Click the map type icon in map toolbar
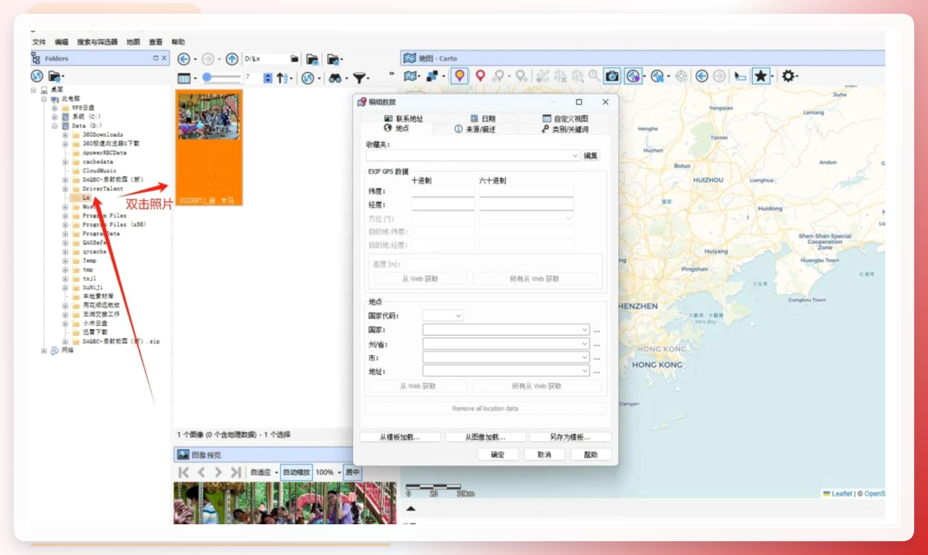This screenshot has height=555, width=928. pos(410,76)
